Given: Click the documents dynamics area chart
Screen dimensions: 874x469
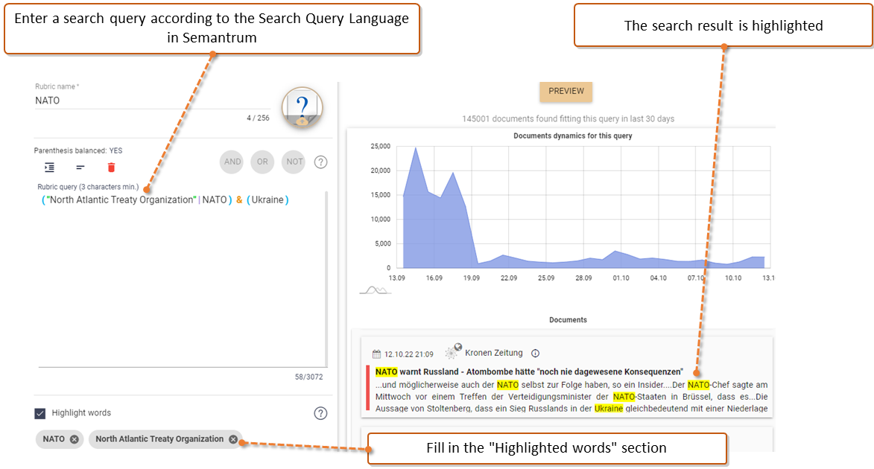Looking at the screenshot, I should coord(583,207).
